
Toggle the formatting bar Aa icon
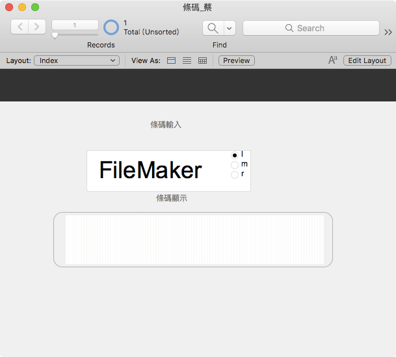333,60
